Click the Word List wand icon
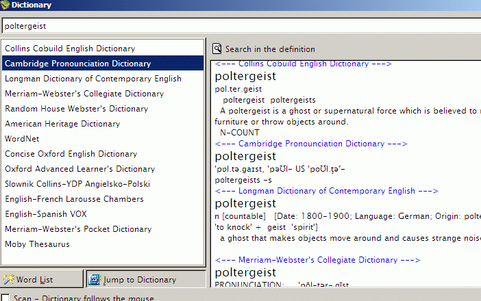 pos(8,279)
